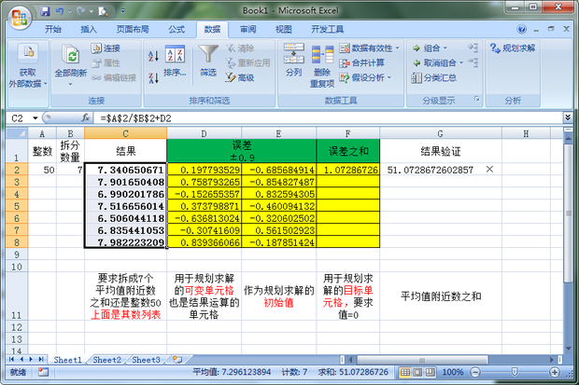The width and height of the screenshot is (579, 385).
Task: Open 开发工具 Developer tab
Action: coord(327,30)
